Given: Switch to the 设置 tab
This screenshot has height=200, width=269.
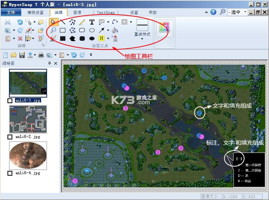Looking at the screenshot, I should [134, 12].
